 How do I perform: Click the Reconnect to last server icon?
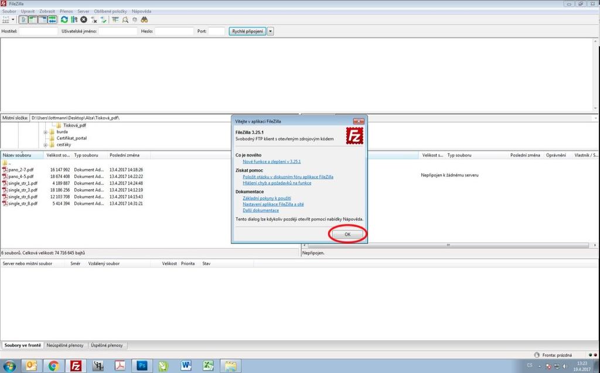(x=103, y=19)
